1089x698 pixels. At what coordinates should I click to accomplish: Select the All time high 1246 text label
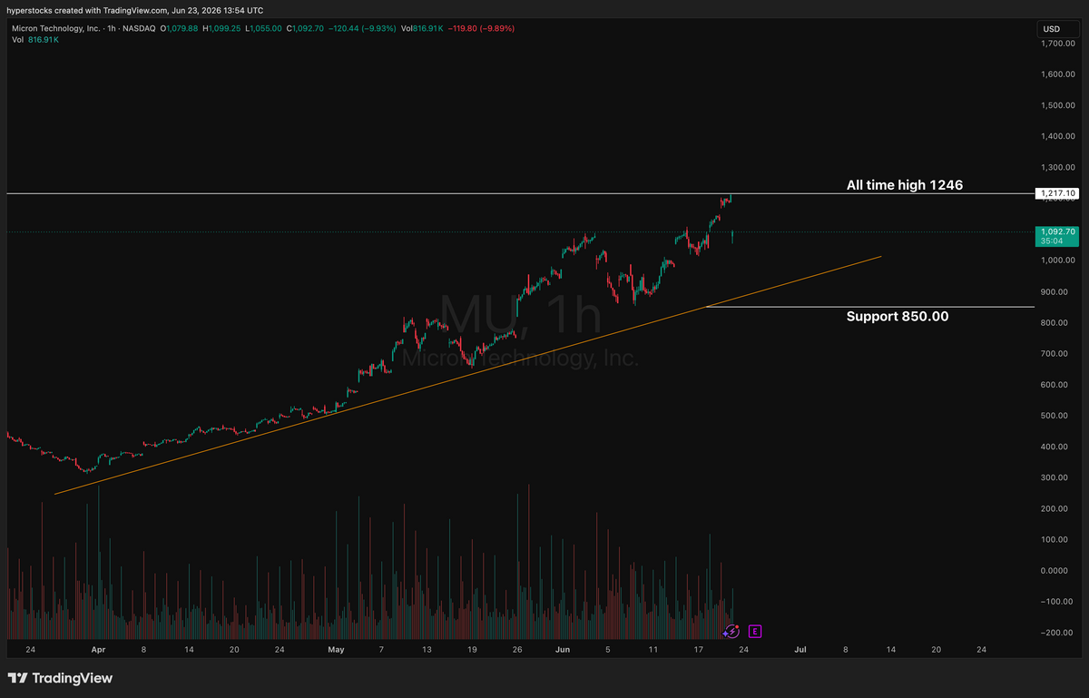coord(904,184)
